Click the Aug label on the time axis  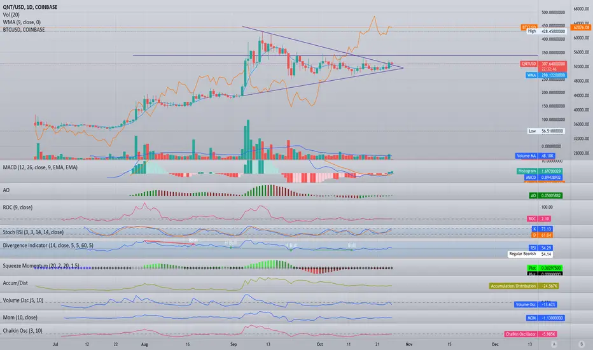pyautogui.click(x=144, y=344)
